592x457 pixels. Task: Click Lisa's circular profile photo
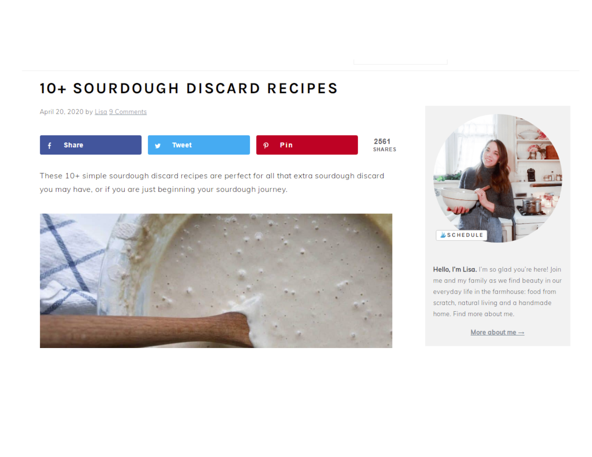[x=498, y=178]
